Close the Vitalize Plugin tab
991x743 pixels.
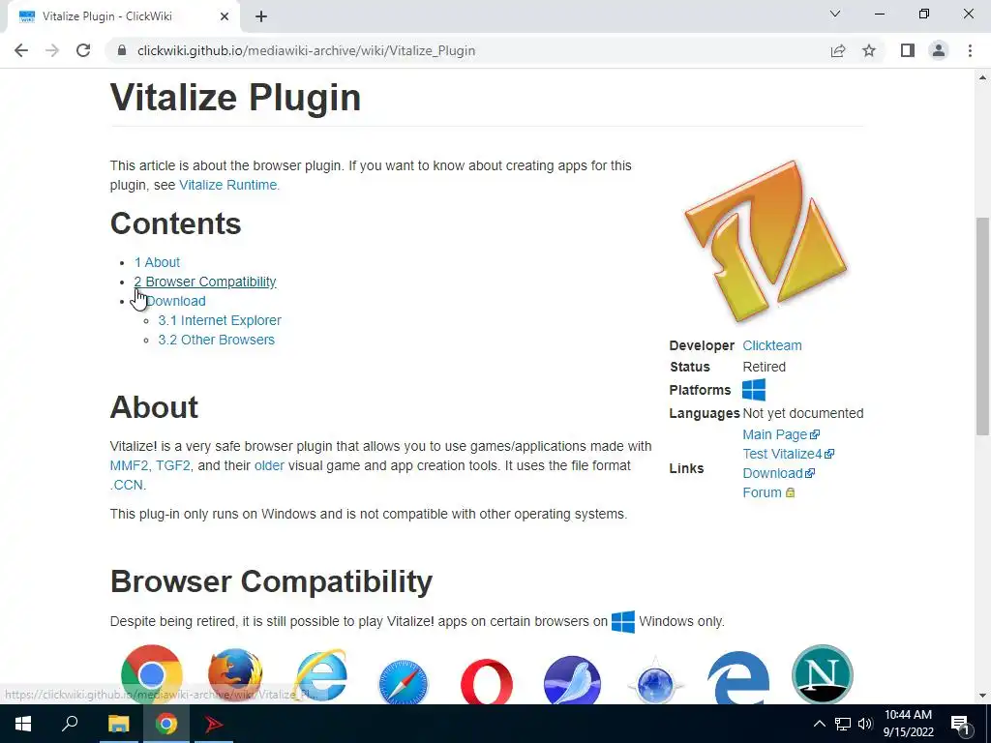point(225,16)
